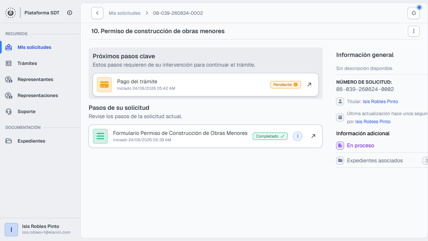Click the Representaciones person icon
This screenshot has height=241, width=428.
(9, 95)
